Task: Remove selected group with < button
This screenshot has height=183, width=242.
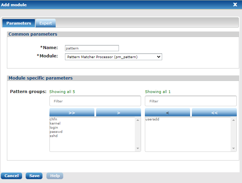Action: click(167, 112)
